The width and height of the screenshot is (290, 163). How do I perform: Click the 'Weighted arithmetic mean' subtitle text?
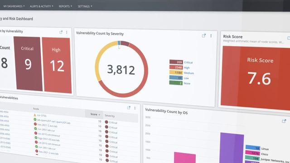253,42
